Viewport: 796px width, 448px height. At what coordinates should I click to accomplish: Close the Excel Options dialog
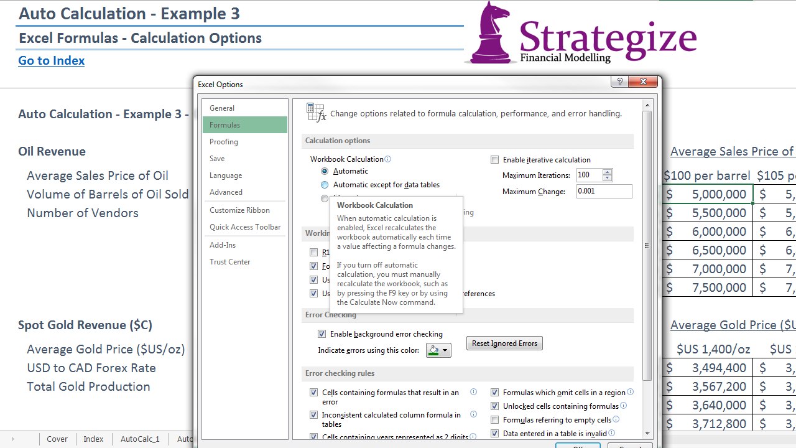pyautogui.click(x=643, y=82)
